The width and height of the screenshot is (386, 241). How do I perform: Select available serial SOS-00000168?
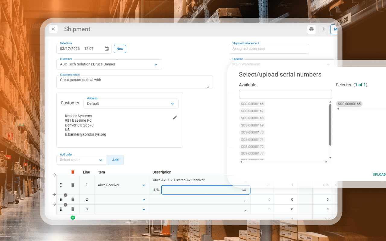pyautogui.click(x=252, y=118)
